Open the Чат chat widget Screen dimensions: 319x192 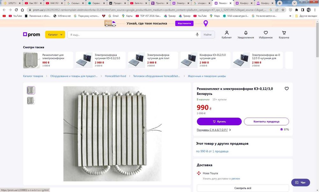[300, 183]
